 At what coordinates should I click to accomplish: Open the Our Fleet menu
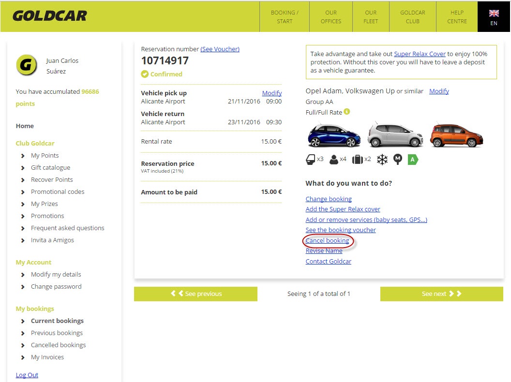coord(371,16)
